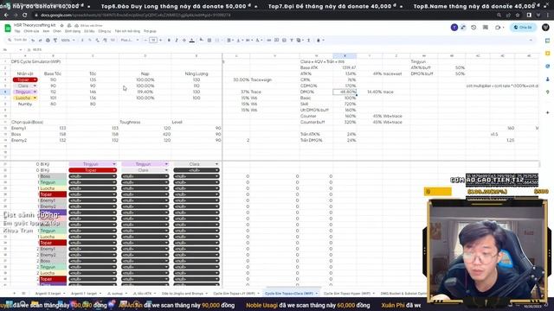Open the Meet camera icon
The height and width of the screenshot is (311, 554).
[499, 27]
